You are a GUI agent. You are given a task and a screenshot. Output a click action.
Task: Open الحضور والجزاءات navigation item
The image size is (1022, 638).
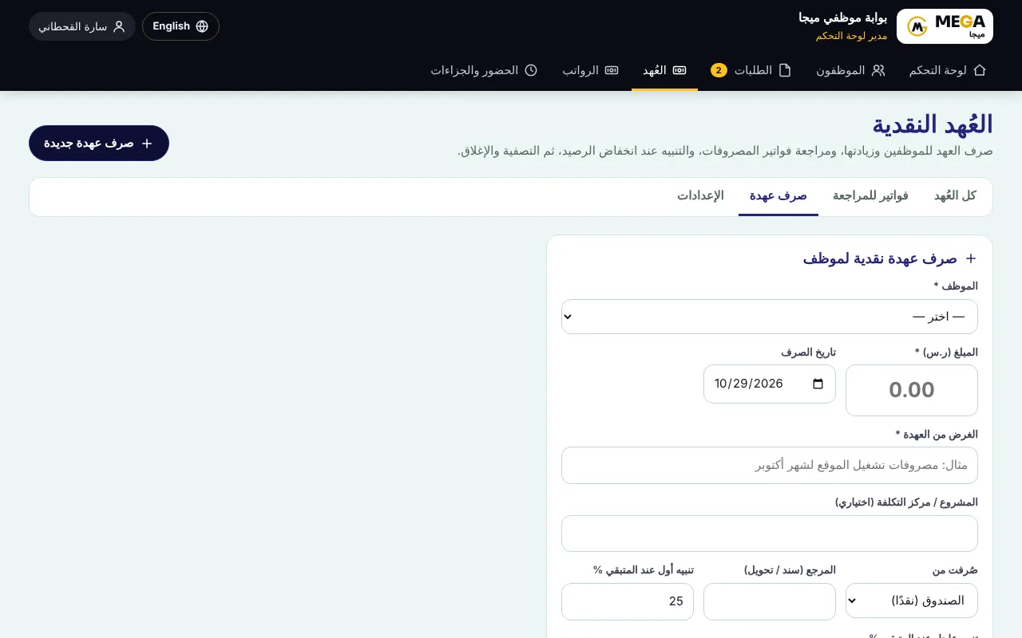click(484, 70)
